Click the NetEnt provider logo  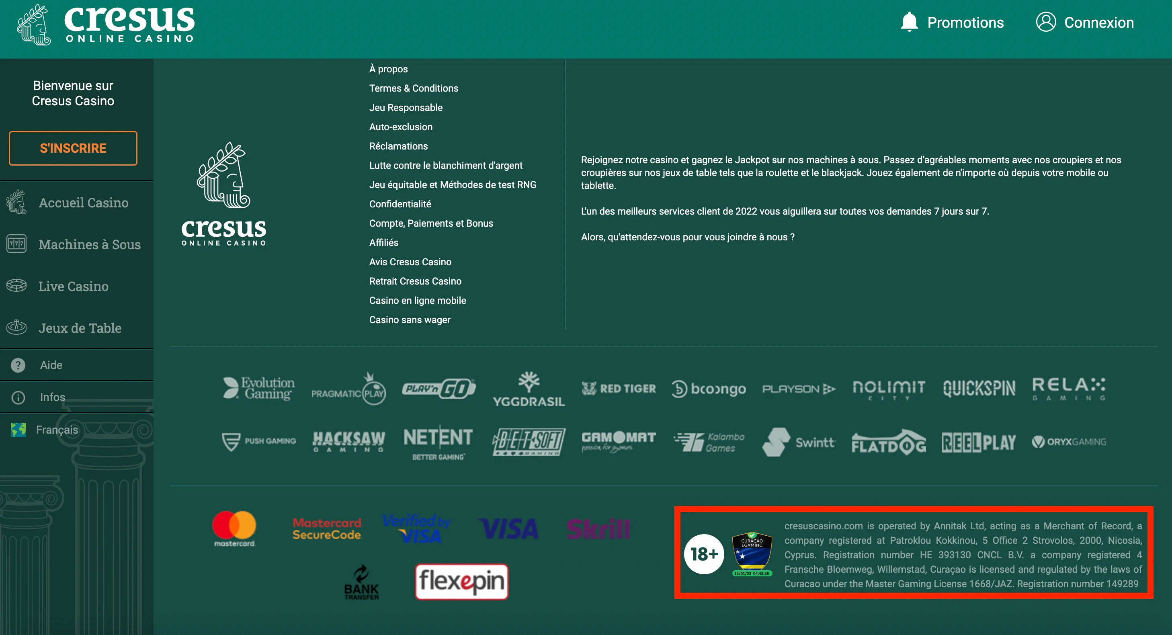(438, 442)
